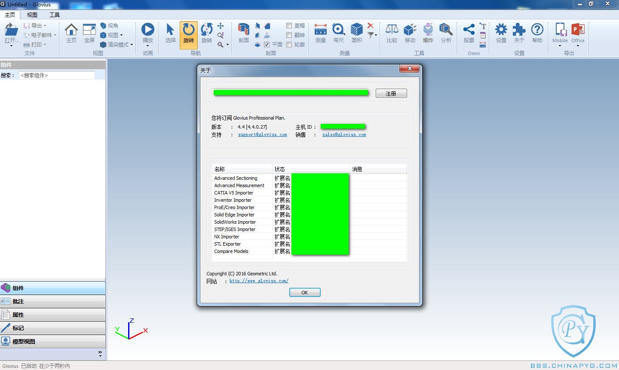The width and height of the screenshot is (619, 370).
Task: Click the 关于 puzzle piece icon
Action: click(519, 30)
